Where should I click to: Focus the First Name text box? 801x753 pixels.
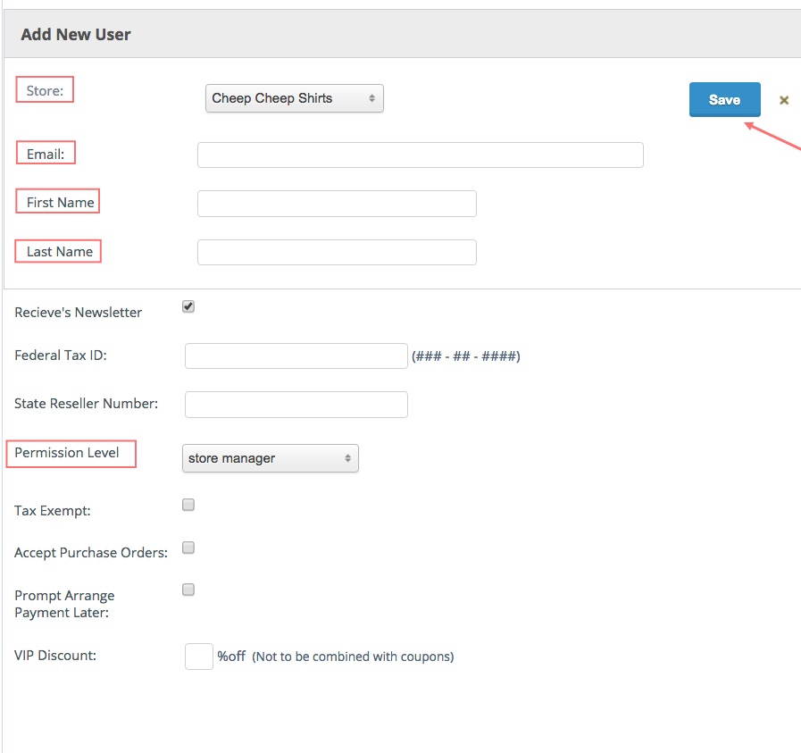[337, 204]
